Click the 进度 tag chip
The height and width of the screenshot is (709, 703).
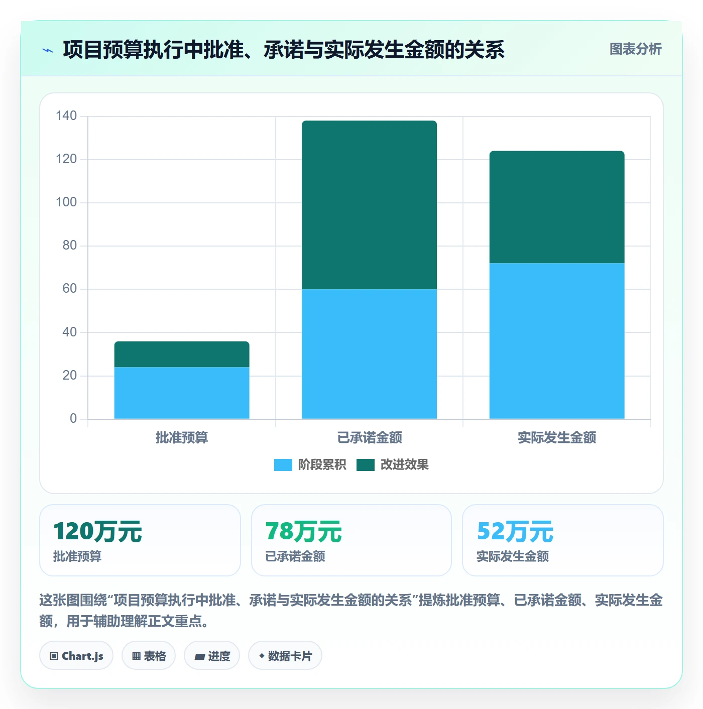pyautogui.click(x=212, y=655)
